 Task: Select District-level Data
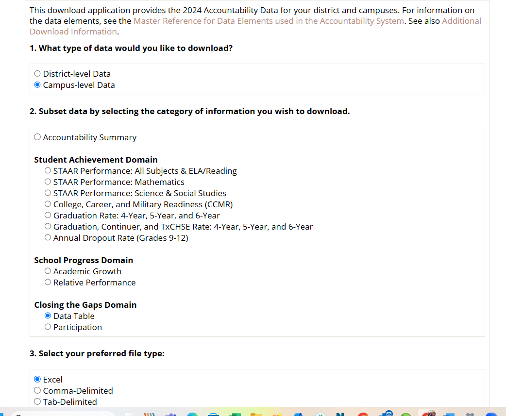click(37, 73)
